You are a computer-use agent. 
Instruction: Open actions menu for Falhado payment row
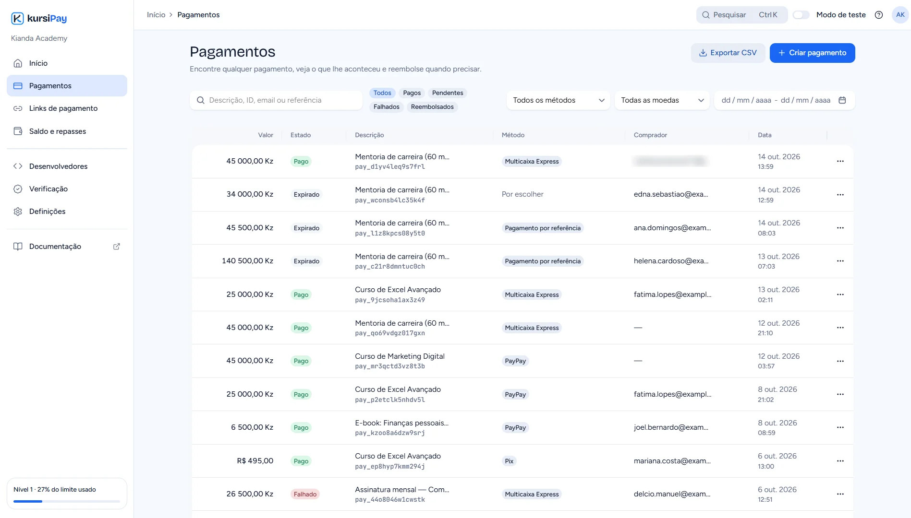click(840, 494)
